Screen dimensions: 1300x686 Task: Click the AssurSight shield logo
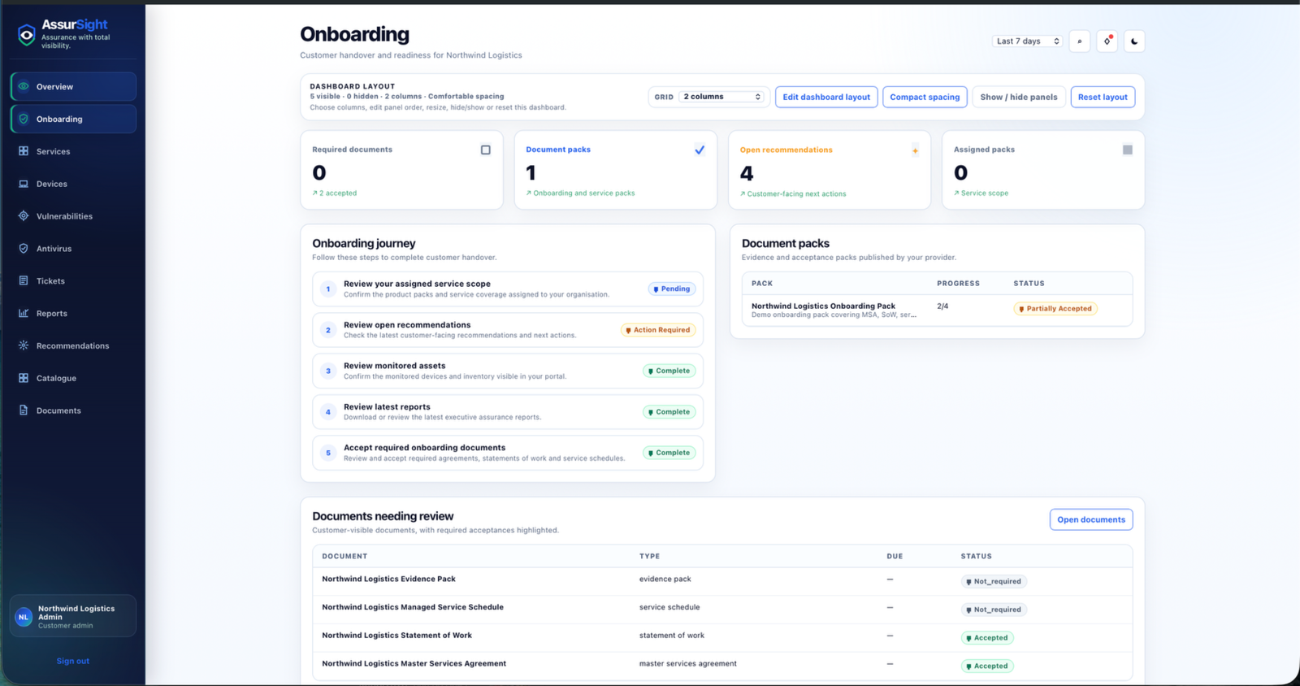[x=27, y=34]
